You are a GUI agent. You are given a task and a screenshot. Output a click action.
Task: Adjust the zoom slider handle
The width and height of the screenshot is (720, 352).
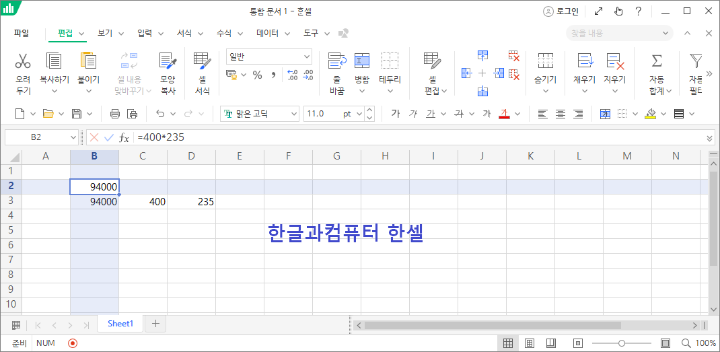tap(621, 343)
